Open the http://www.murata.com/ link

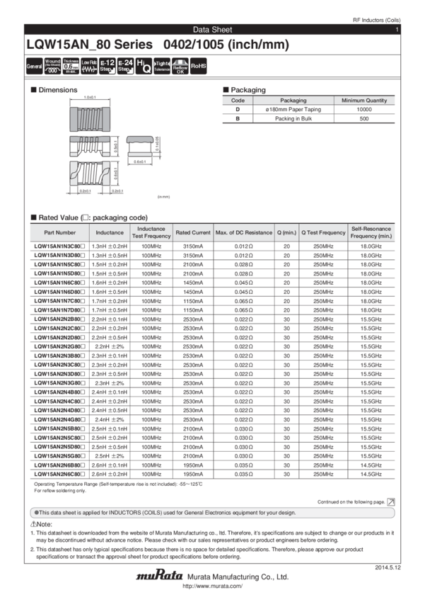(212, 586)
